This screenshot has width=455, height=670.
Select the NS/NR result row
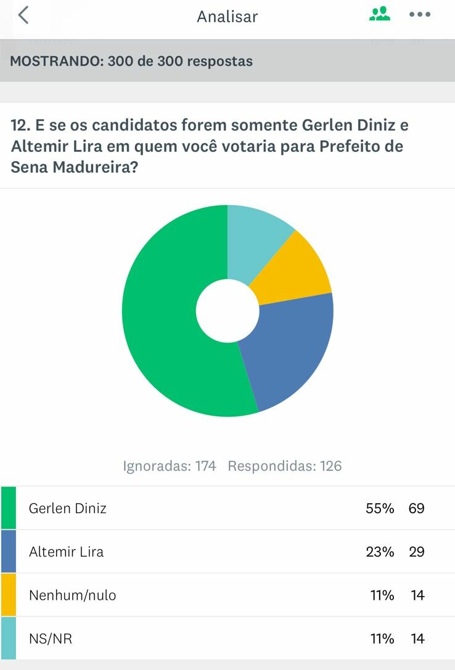227,639
